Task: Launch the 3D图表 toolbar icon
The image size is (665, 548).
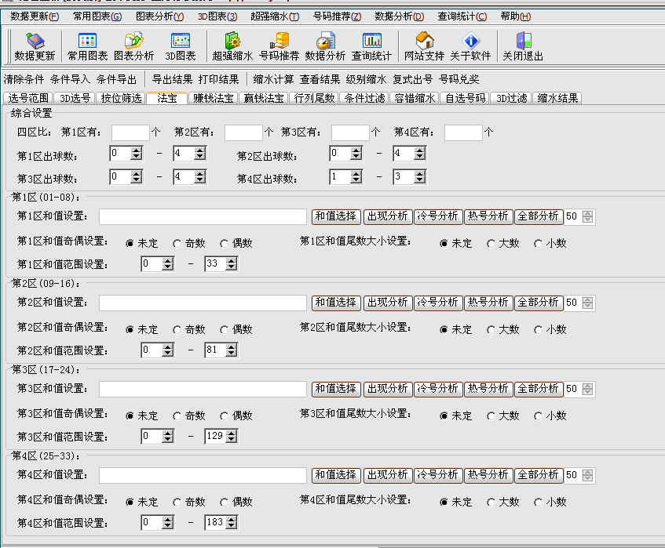Action: [181, 46]
